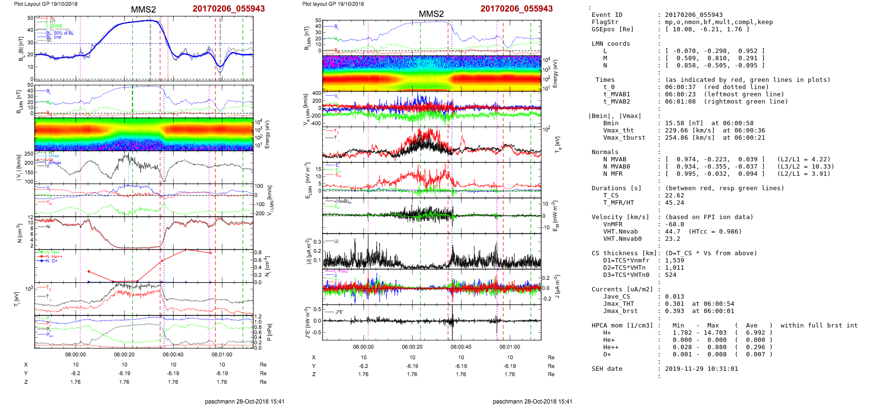The image size is (870, 405).
Task: Select the 'N He++' legend entry in the left plot
Action: tap(54, 257)
